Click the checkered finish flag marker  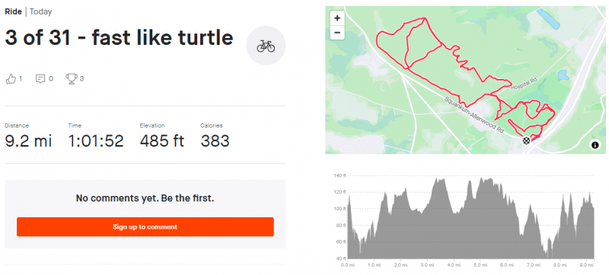click(526, 141)
